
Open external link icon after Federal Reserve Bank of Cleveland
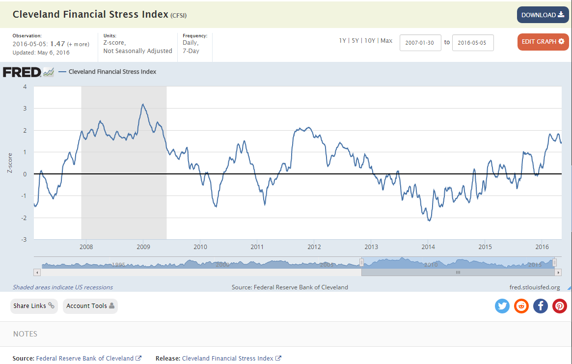138,358
